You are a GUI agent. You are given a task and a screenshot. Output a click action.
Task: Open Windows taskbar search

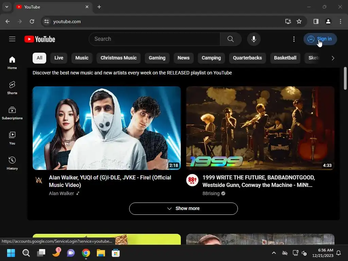[x=26, y=253]
